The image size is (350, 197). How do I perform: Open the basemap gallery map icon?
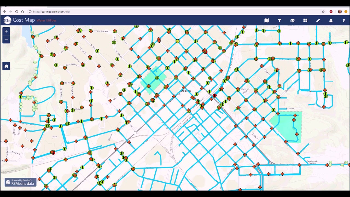[x=267, y=21]
